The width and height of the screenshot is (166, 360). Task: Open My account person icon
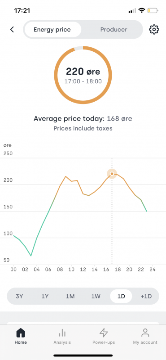(145, 333)
